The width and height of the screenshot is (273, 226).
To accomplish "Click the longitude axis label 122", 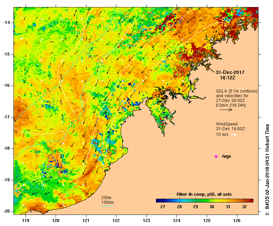I will click(116, 221).
